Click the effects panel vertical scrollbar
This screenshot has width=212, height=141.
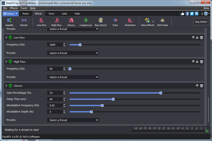[208, 110]
